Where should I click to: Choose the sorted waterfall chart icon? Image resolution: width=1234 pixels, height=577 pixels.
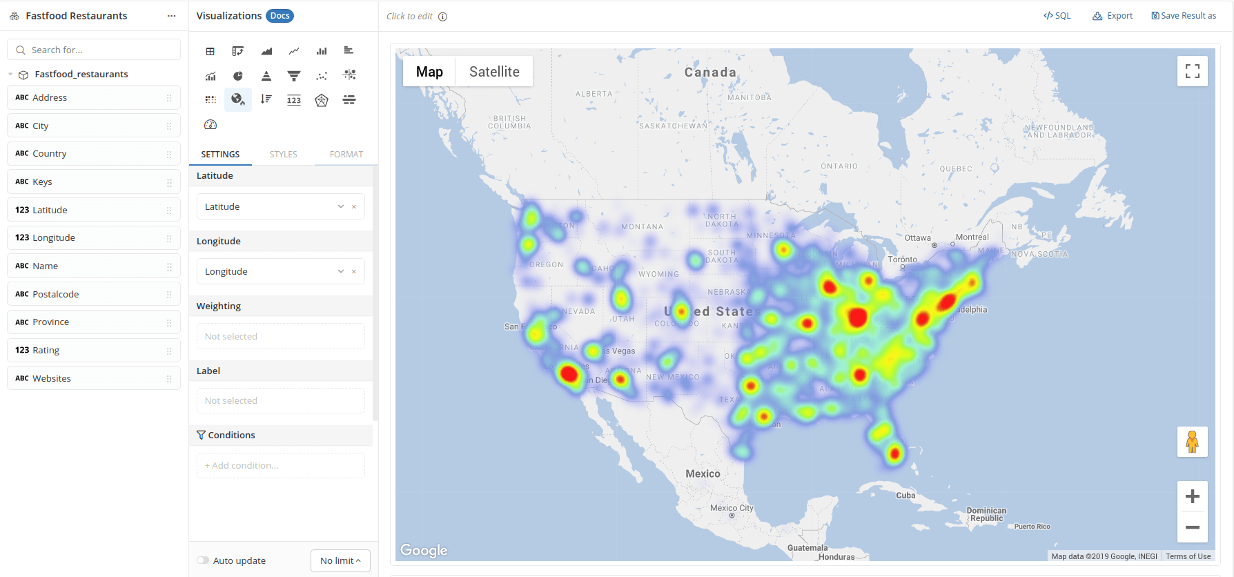pos(266,99)
